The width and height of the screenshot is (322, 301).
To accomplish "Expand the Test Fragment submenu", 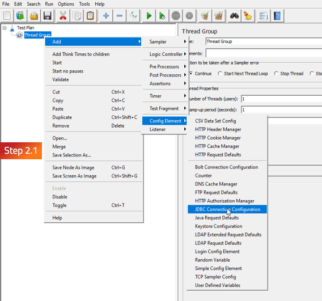I will 165,108.
